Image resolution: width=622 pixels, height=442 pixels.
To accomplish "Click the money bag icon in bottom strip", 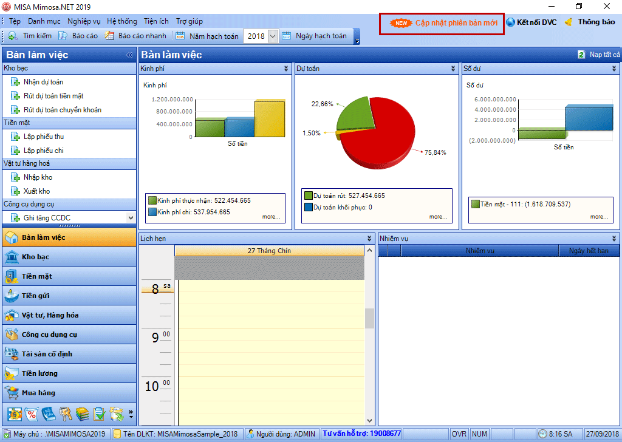I will [x=15, y=414].
